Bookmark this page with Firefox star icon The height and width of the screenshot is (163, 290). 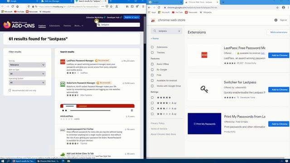tap(111, 6)
